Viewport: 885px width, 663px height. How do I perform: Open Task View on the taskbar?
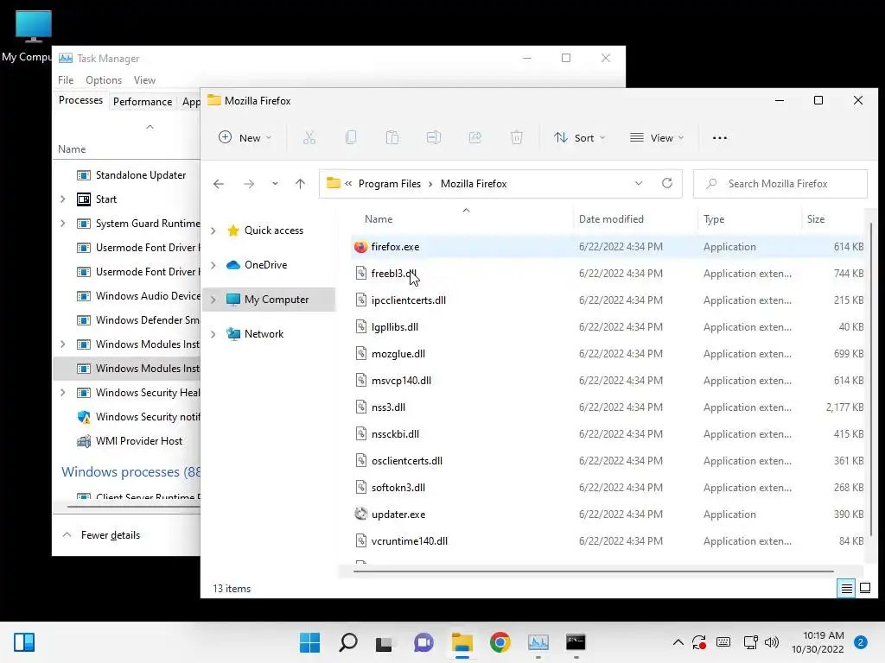pos(385,643)
